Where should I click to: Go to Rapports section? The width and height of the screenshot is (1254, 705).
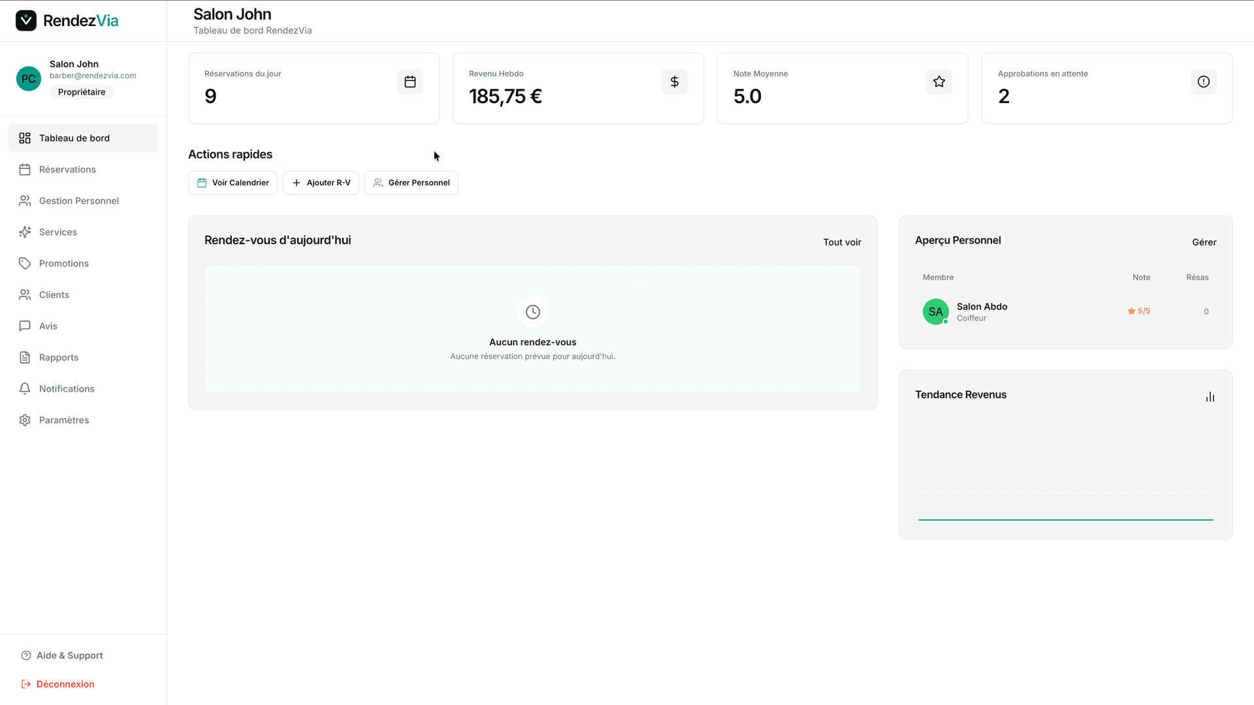[x=83, y=358]
